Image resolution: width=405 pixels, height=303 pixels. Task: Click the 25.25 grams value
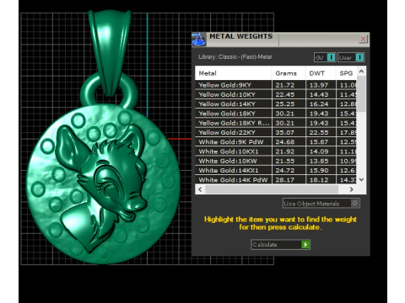(285, 104)
